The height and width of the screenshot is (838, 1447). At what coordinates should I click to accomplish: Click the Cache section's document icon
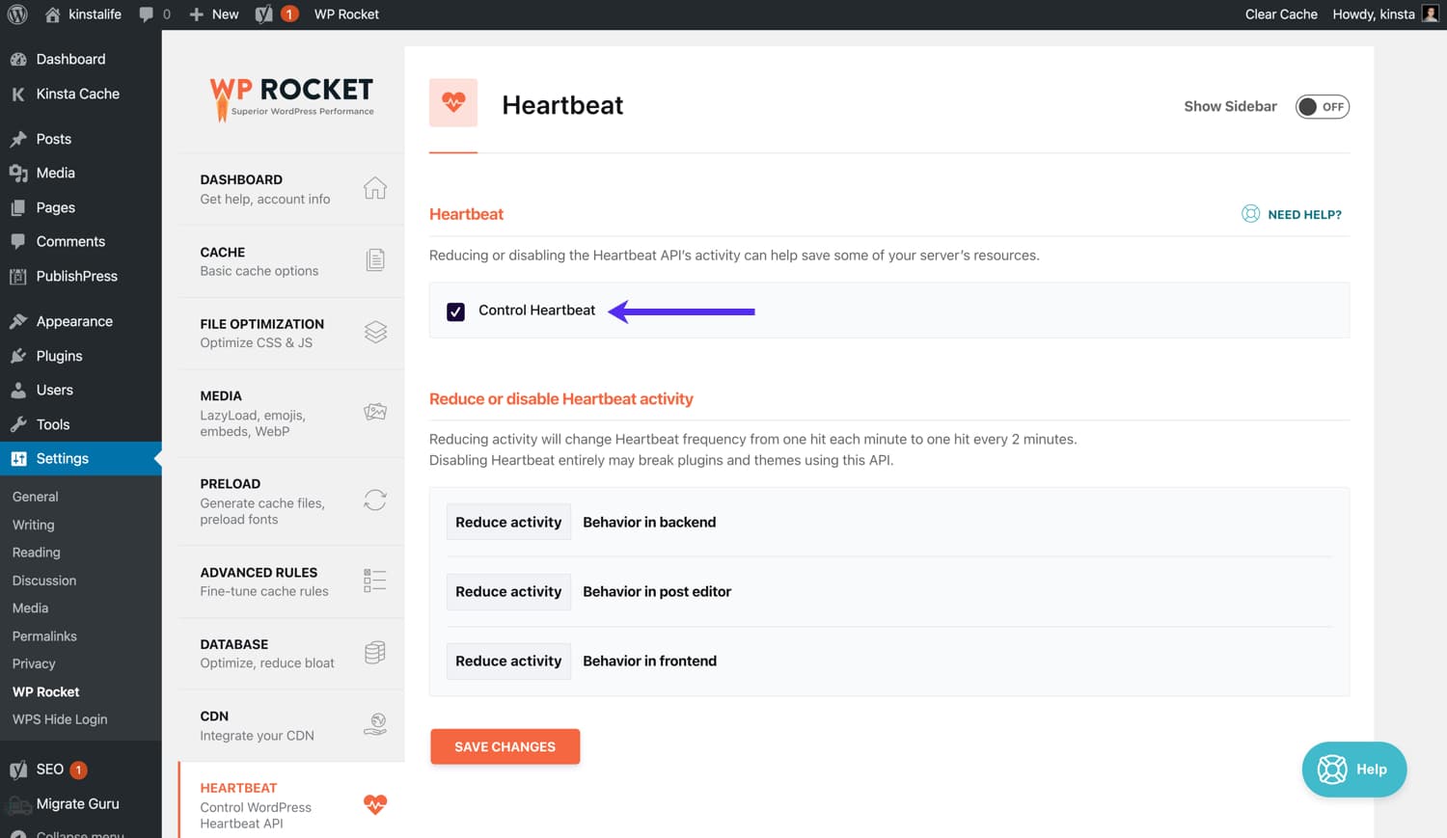coord(375,260)
